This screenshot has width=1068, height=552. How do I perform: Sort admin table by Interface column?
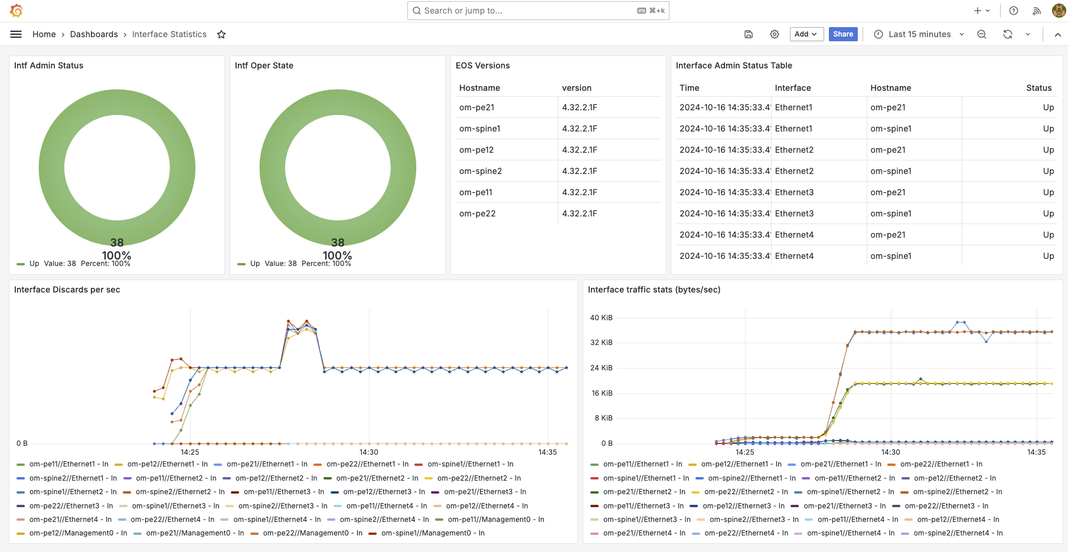tap(793, 88)
